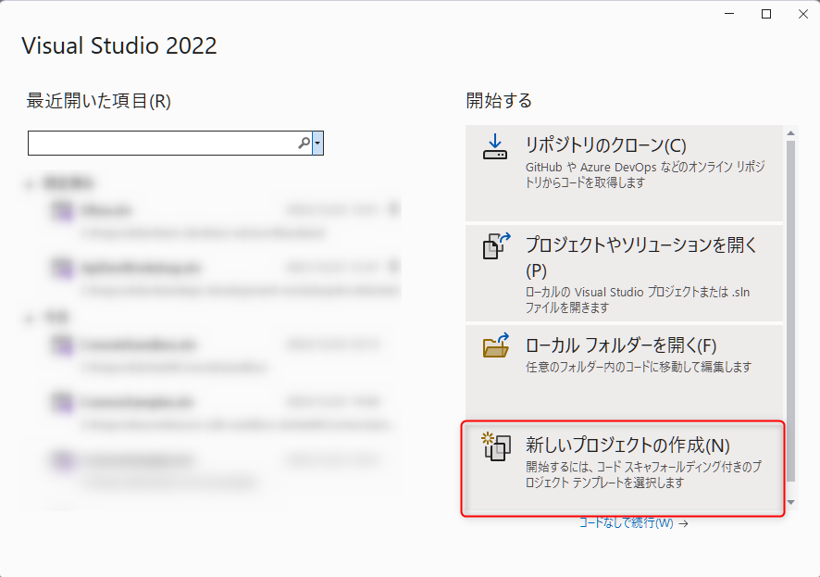
Task: Click the scrollbar down arrow in start list
Action: (790, 502)
